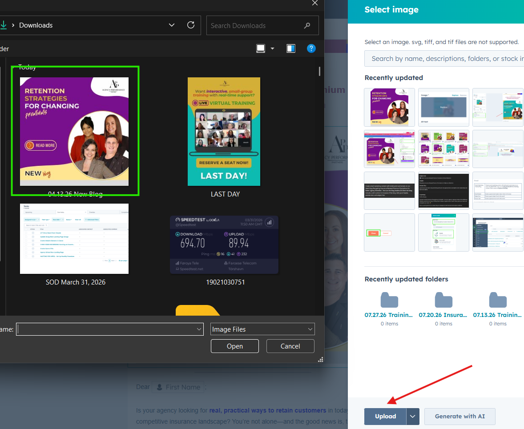Click the refresh icon beside the Downloads path
Image resolution: width=524 pixels, height=429 pixels.
pyautogui.click(x=191, y=25)
